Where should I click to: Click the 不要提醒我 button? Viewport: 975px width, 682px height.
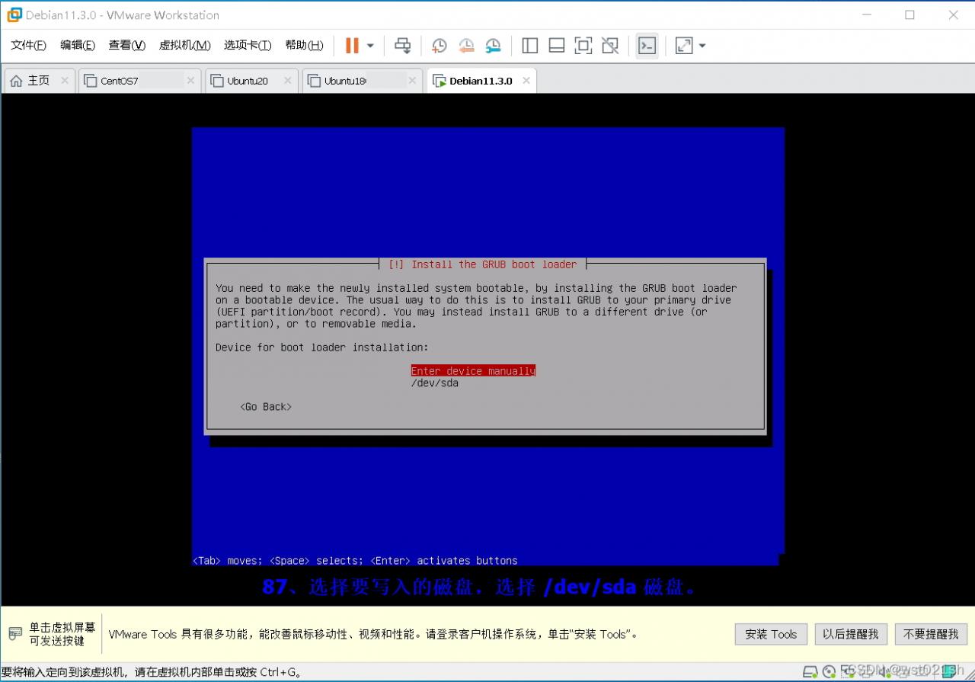click(931, 634)
